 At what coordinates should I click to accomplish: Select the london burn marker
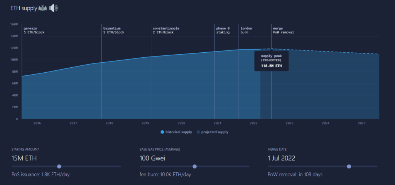(246, 30)
